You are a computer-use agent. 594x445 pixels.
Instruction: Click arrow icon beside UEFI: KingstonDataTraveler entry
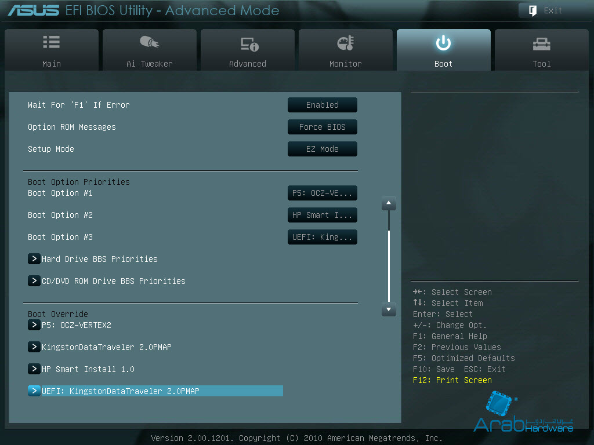click(34, 391)
